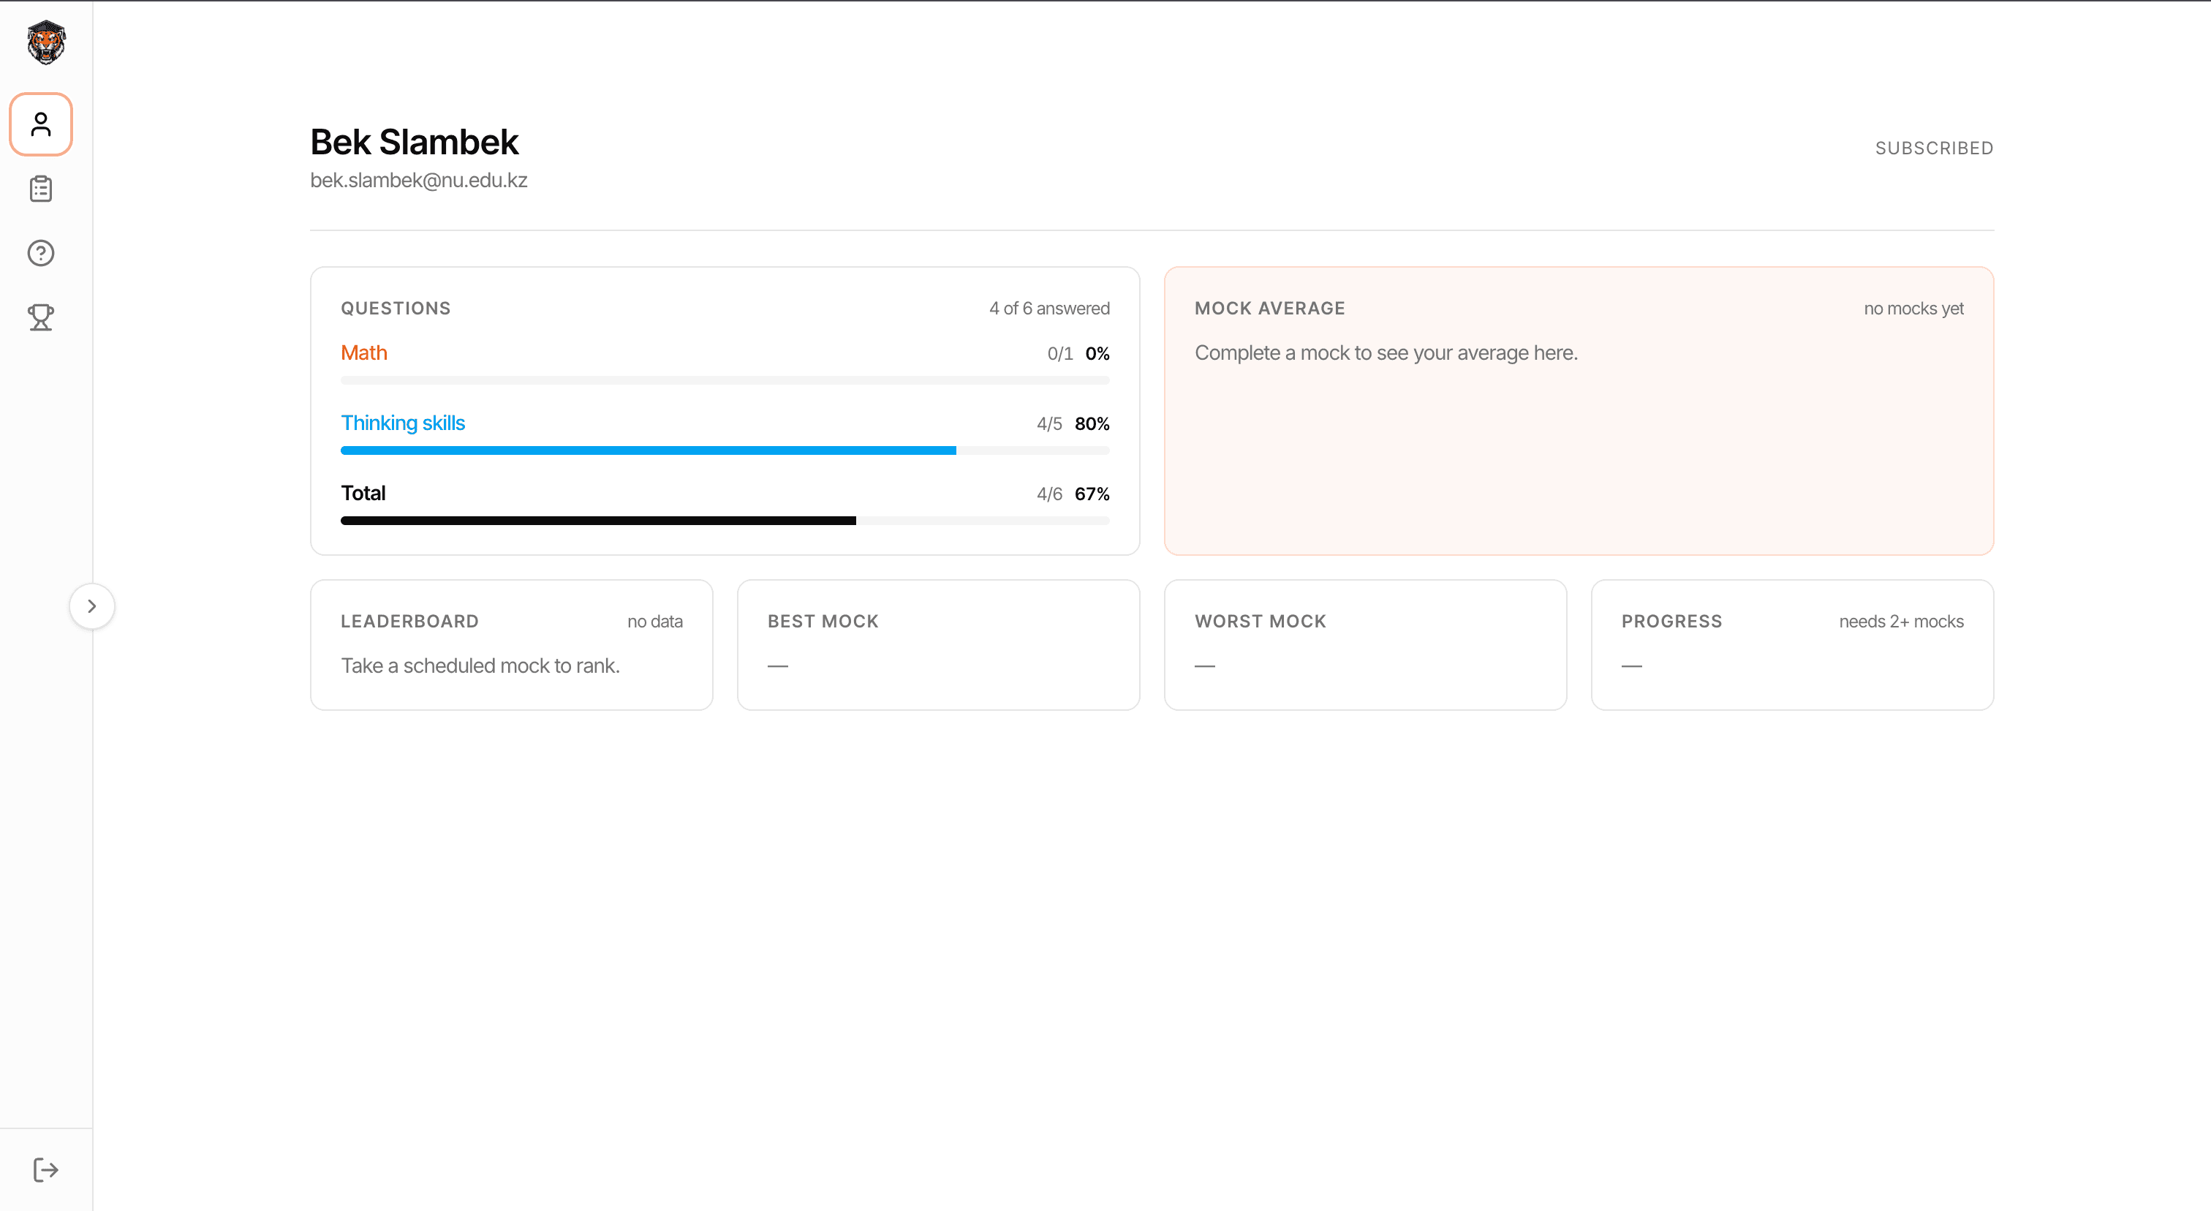Click the Math score 0/1

[x=1060, y=354]
